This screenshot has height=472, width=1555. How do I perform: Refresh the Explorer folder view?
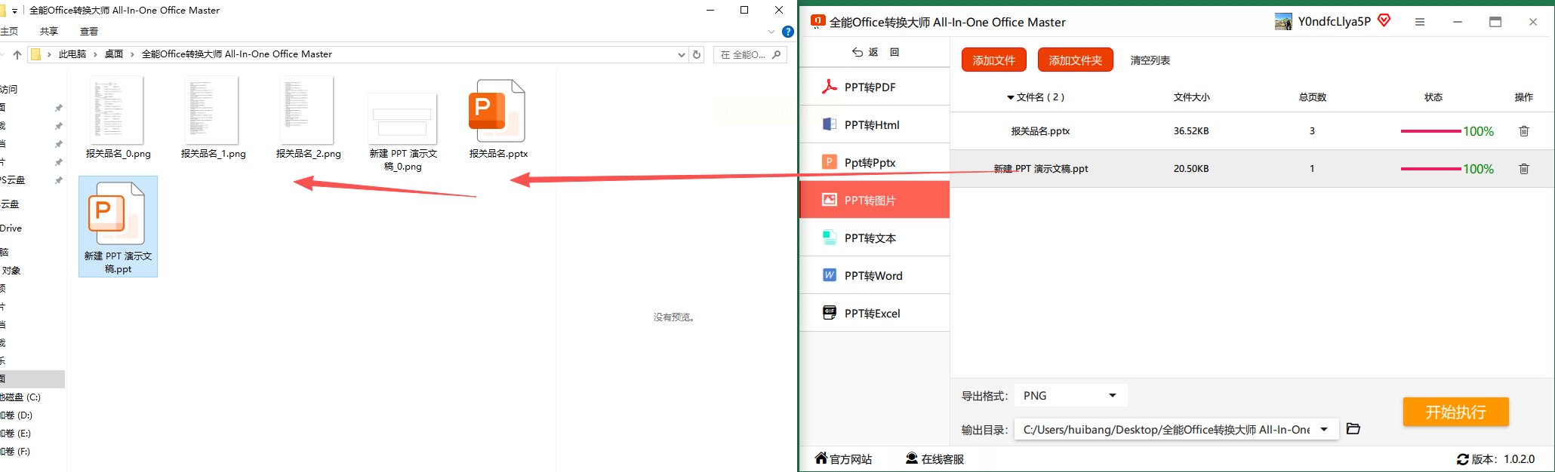tap(697, 54)
